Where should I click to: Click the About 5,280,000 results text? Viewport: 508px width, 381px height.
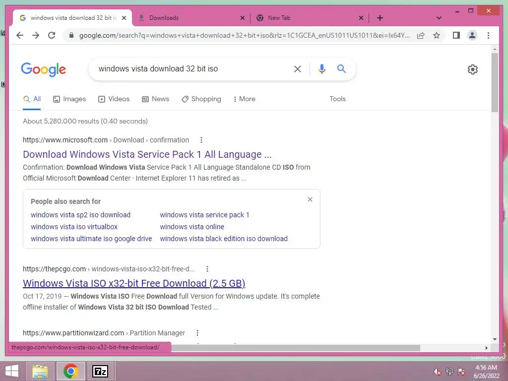pos(85,121)
